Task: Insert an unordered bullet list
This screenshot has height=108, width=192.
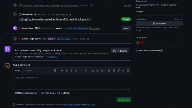Action: coord(97,70)
